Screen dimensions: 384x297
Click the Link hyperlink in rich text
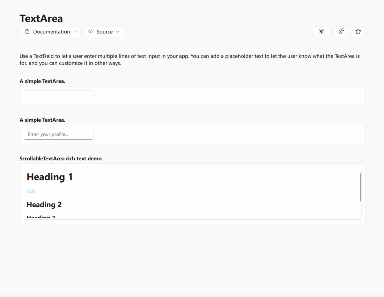click(31, 190)
